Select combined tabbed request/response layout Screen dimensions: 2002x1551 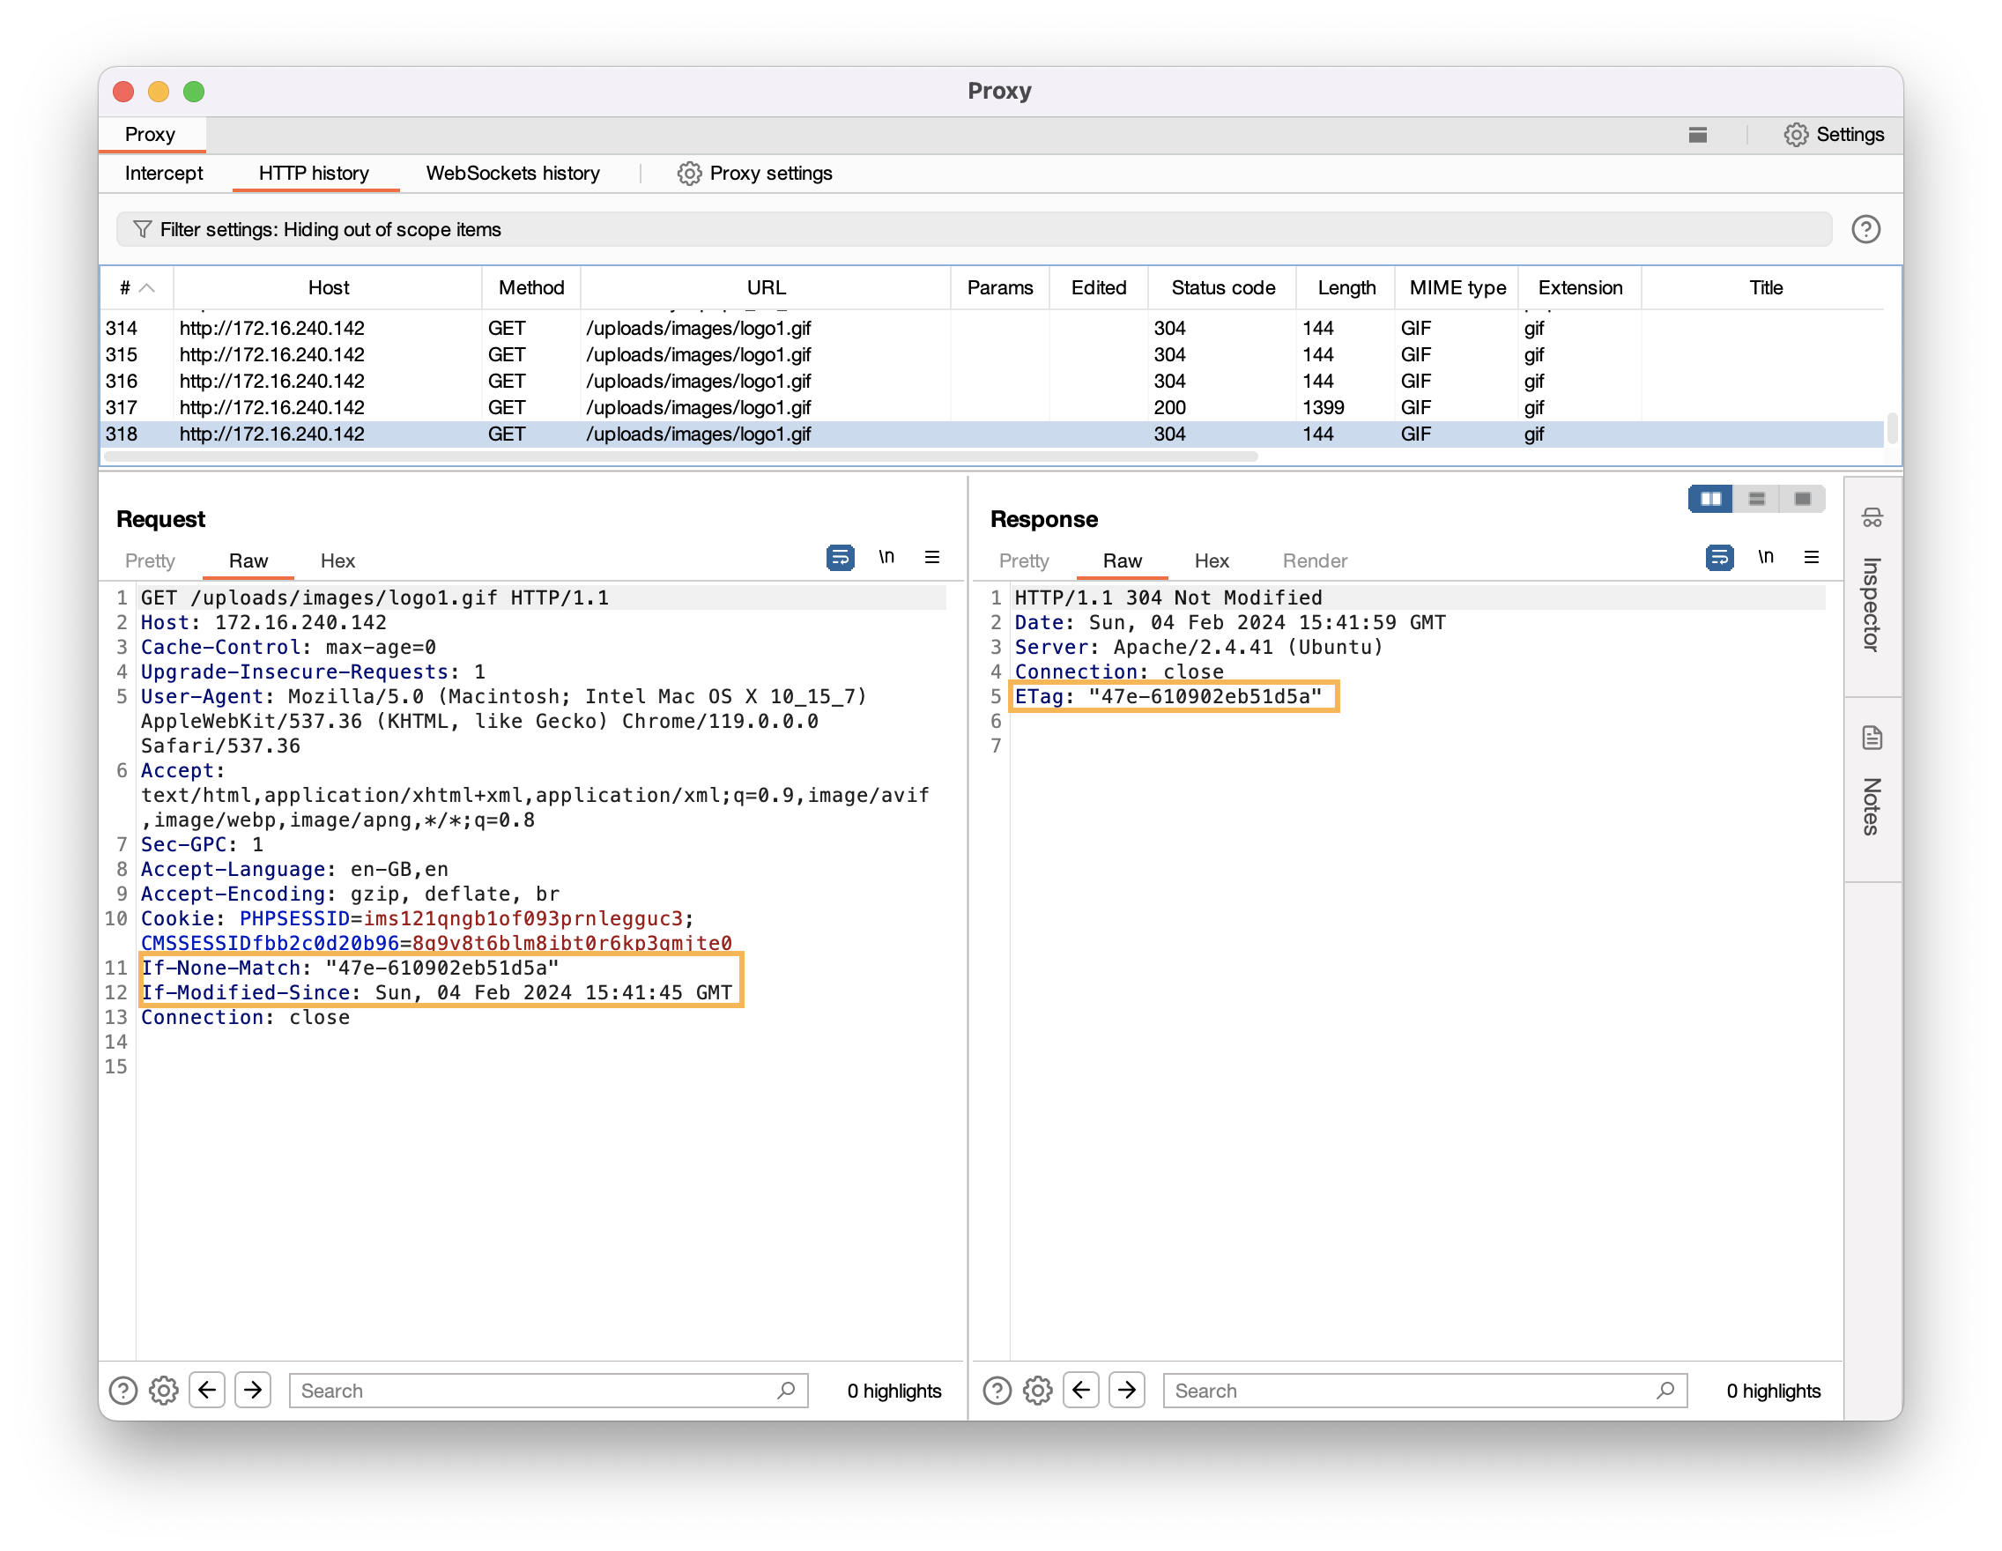coord(1802,499)
